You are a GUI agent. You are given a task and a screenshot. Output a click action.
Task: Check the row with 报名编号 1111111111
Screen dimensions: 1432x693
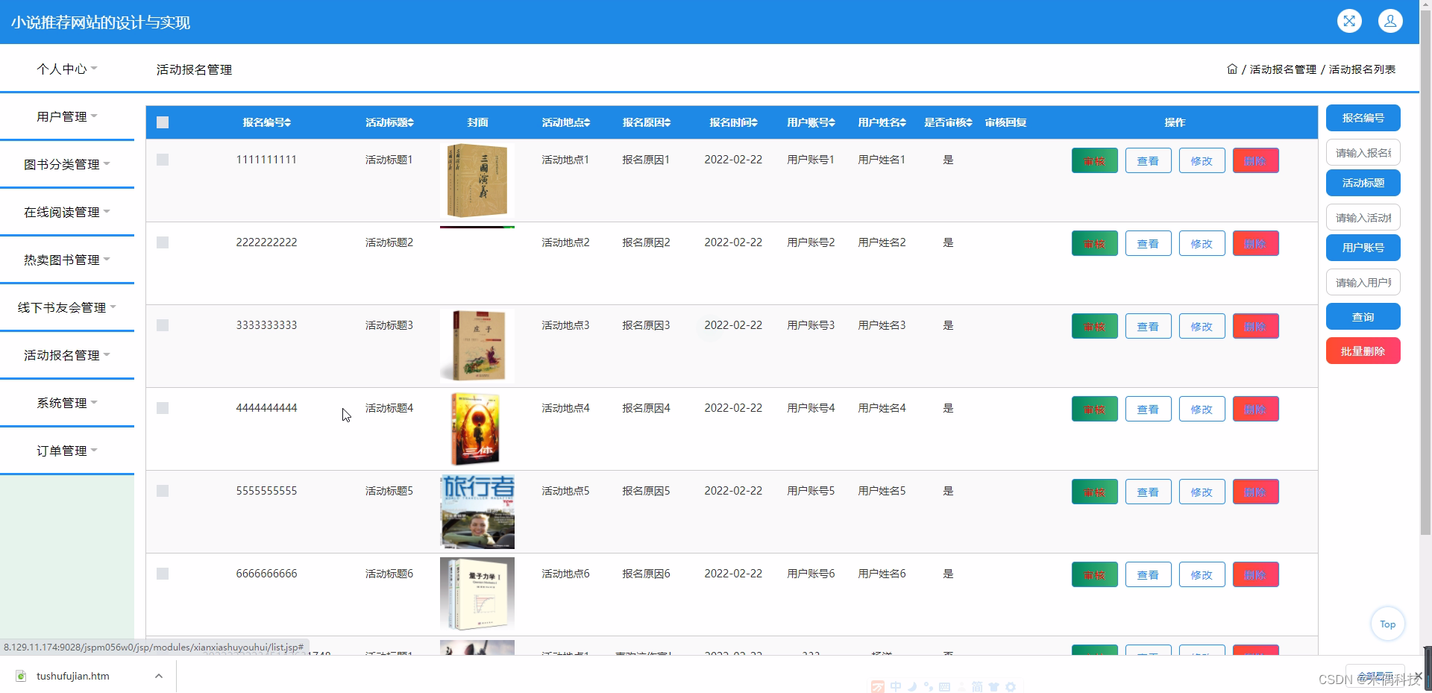click(163, 160)
